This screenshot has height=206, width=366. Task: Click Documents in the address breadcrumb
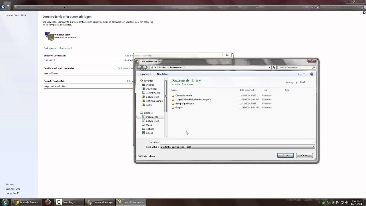(x=176, y=68)
